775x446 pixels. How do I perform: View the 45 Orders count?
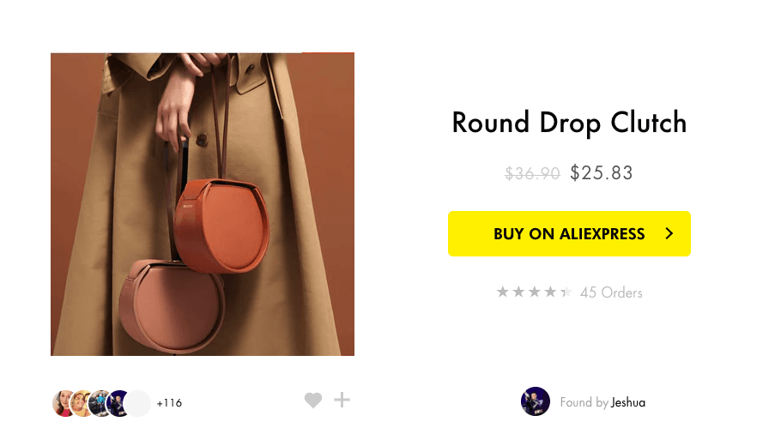click(611, 292)
